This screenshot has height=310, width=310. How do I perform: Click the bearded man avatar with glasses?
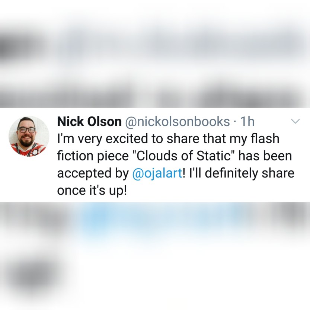29,136
